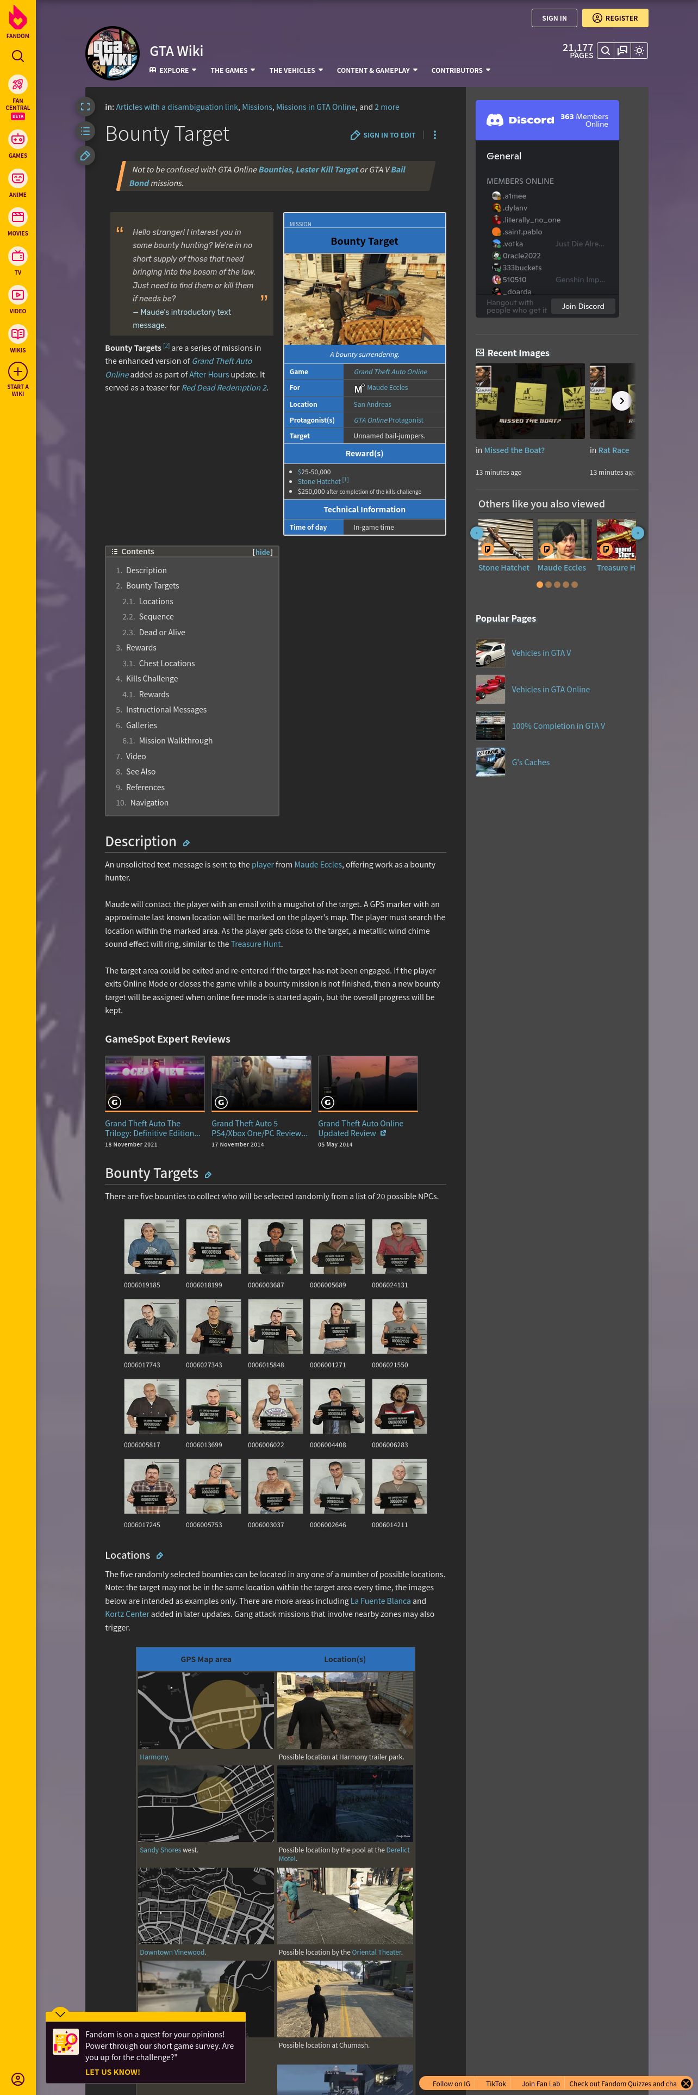Click Let Us Know survey link
Image resolution: width=698 pixels, height=2095 pixels.
113,2072
